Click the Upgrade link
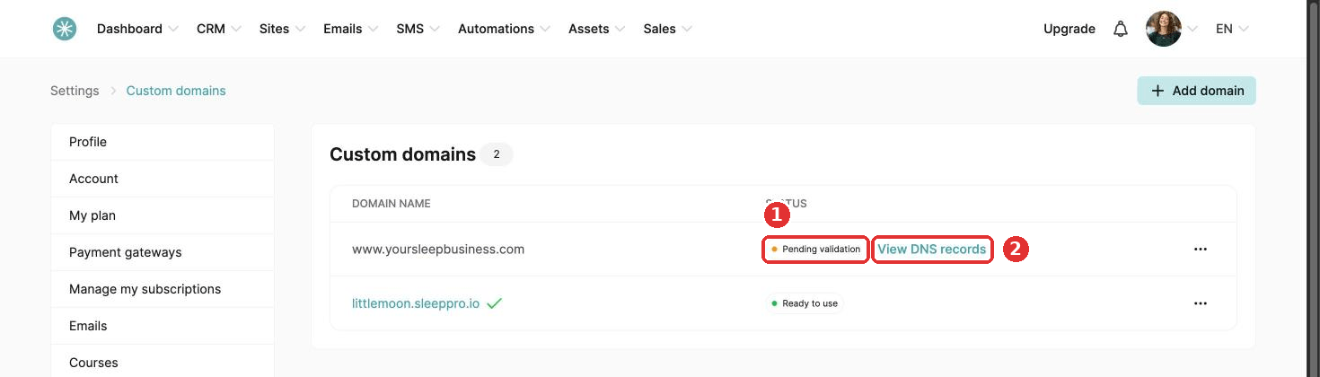Screen dimensions: 1320x377 1069,29
